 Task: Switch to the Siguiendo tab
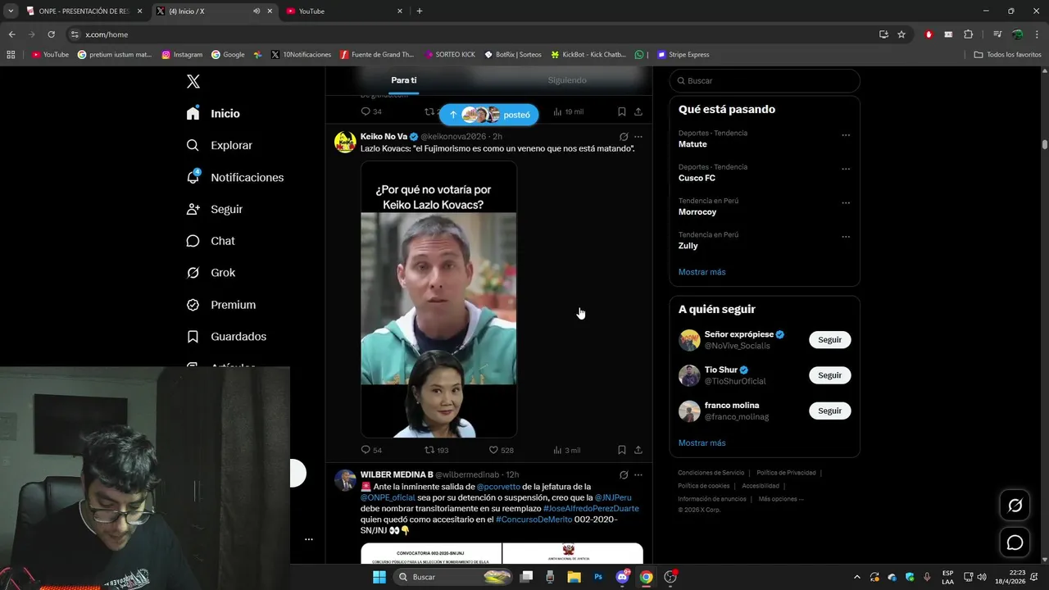coord(567,80)
